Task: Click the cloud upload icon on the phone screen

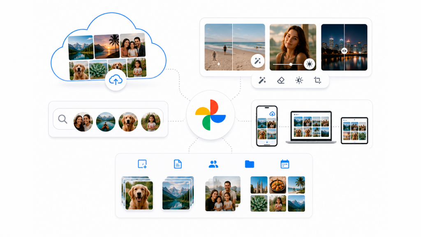Action: [x=272, y=114]
